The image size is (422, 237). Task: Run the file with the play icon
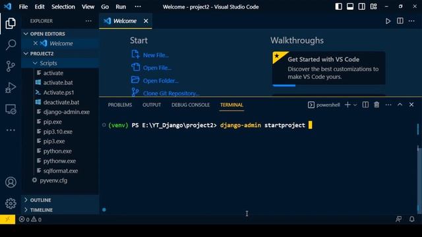tap(388, 21)
